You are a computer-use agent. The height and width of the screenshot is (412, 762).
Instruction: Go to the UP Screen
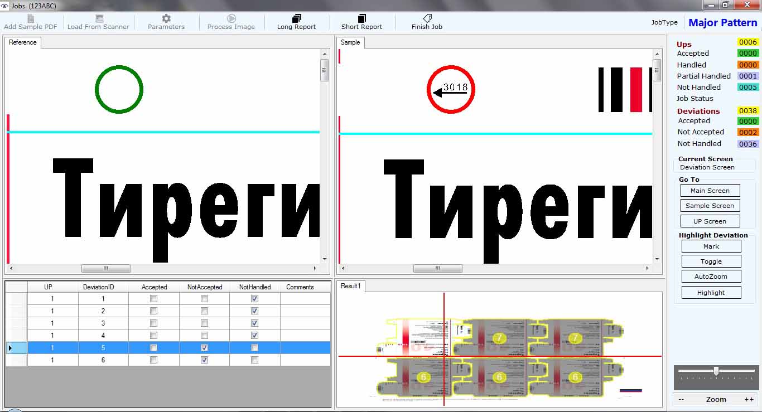pyautogui.click(x=710, y=221)
